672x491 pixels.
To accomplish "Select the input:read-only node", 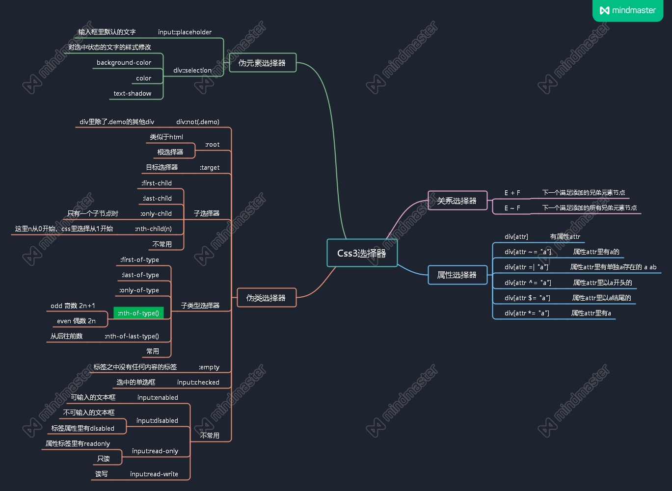I will [155, 451].
